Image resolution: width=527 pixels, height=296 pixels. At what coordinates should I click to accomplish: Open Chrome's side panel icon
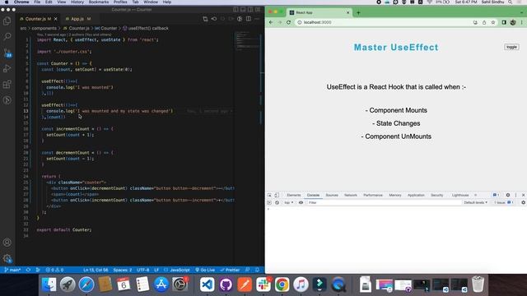coord(504,22)
